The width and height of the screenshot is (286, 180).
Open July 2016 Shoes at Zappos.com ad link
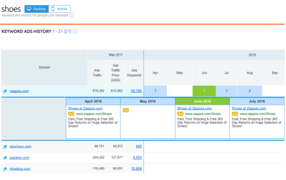249,108
